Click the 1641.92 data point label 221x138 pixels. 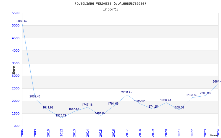pyautogui.click(x=48, y=107)
